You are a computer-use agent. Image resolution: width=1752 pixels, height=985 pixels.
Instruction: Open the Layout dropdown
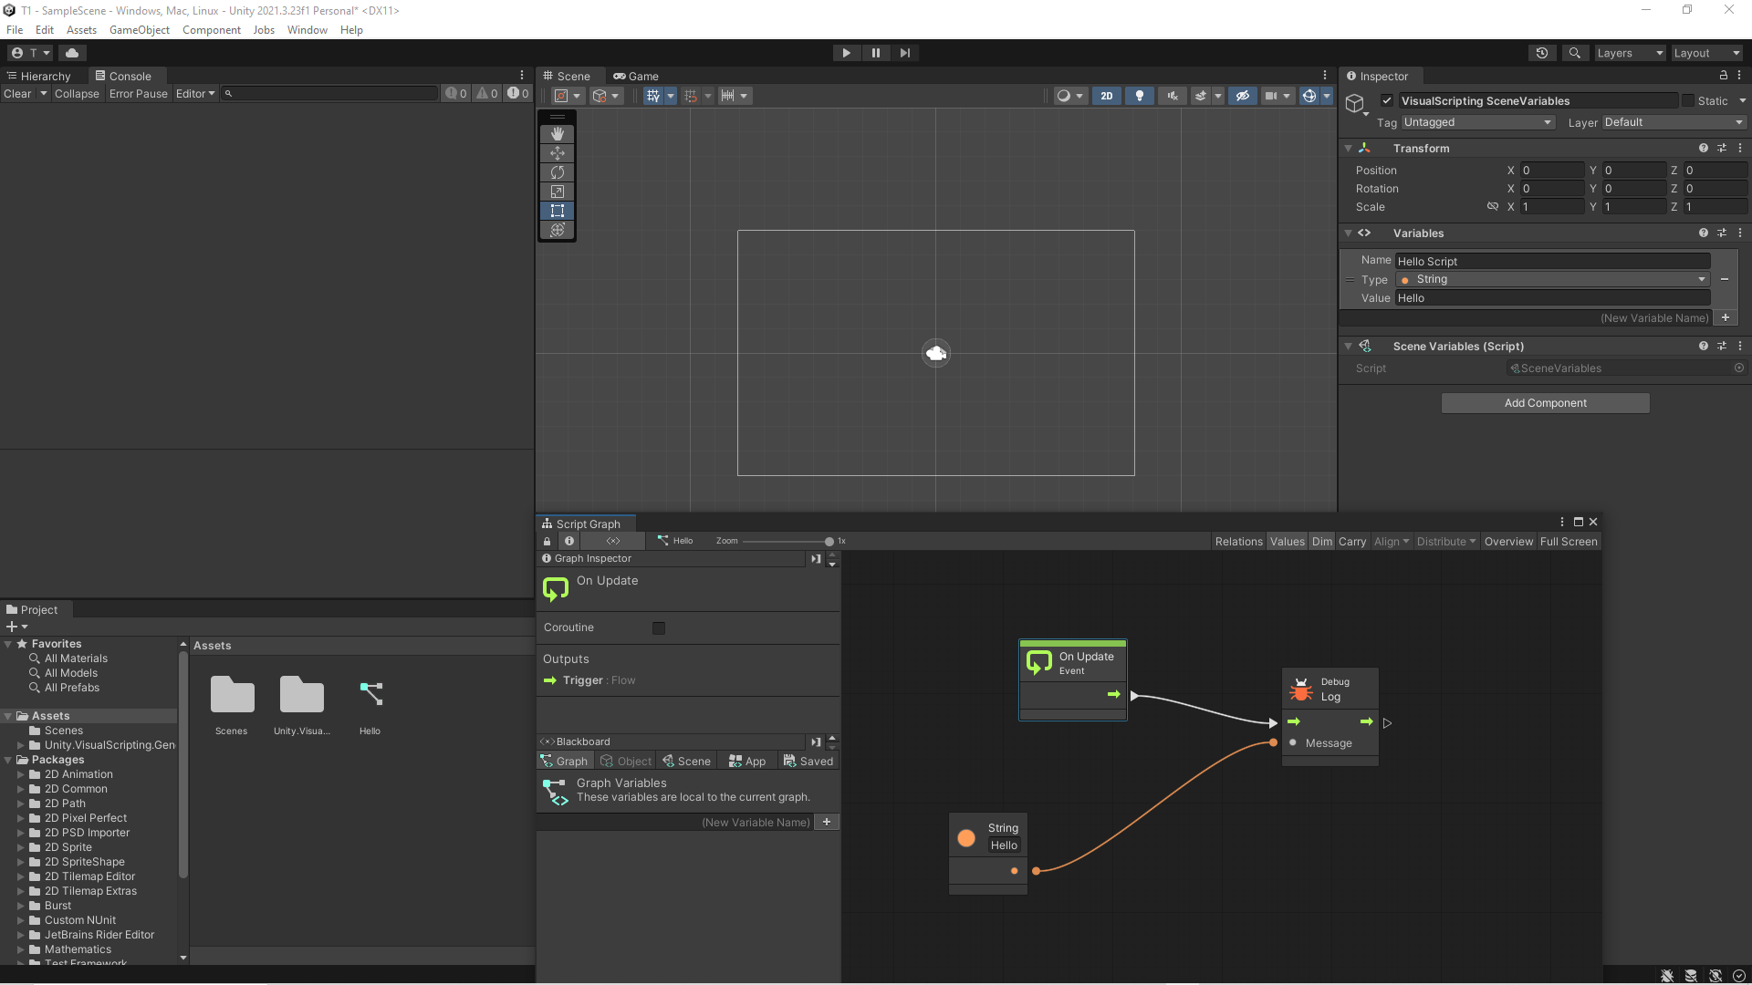click(x=1706, y=53)
